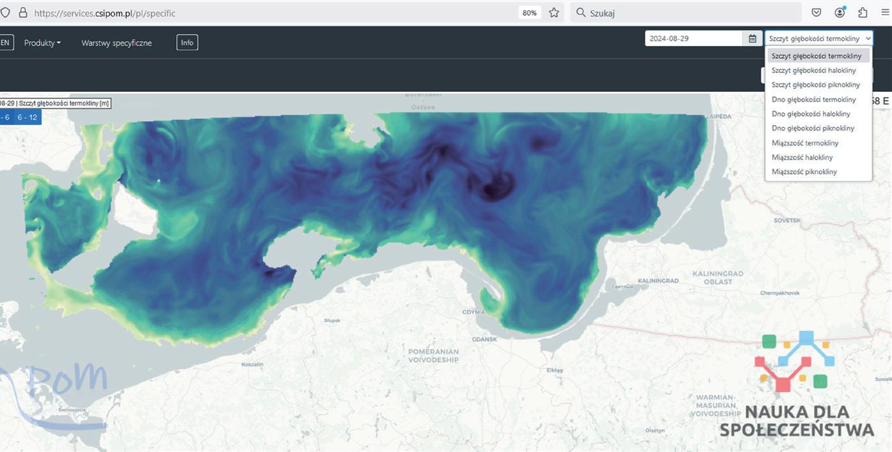Select Szczyt głębokości halokliny option
Screen dimensions: 892x452
pyautogui.click(x=818, y=70)
